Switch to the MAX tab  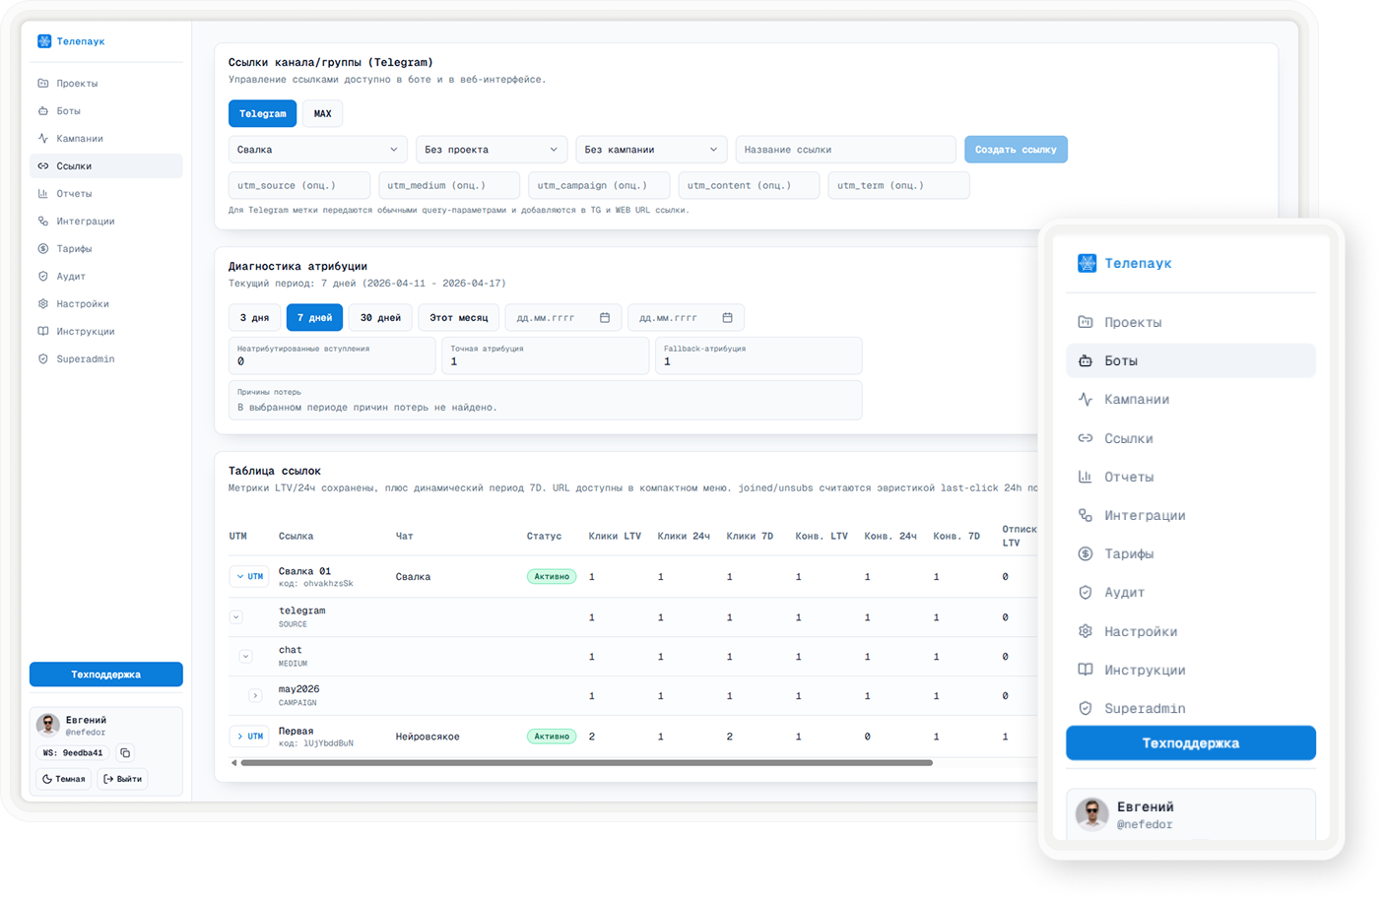tap(322, 113)
